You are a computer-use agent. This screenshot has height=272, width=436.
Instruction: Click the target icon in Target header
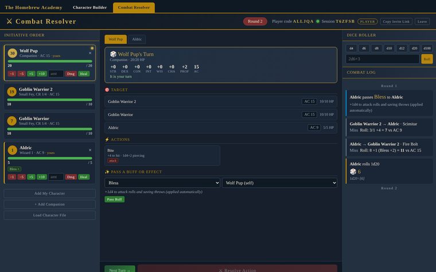tap(107, 90)
